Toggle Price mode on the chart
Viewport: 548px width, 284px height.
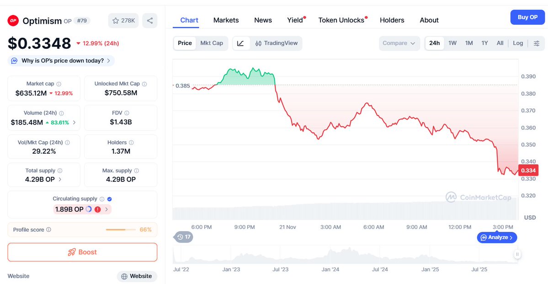pyautogui.click(x=184, y=43)
